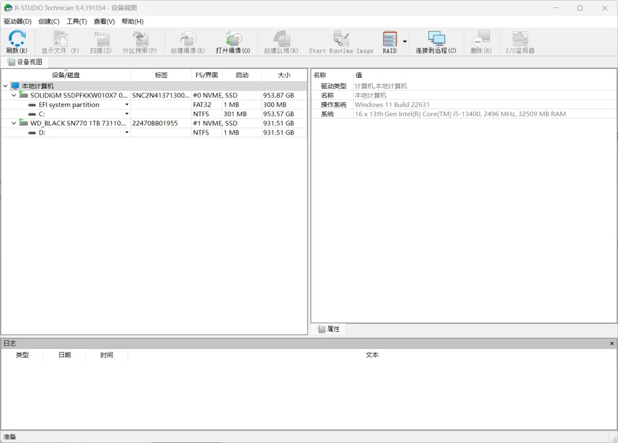Click the 打开镜像 (Open Image) icon

pyautogui.click(x=233, y=41)
